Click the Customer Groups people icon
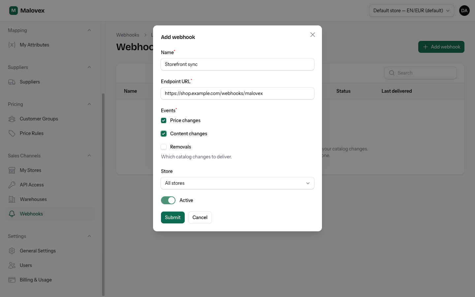 [12, 119]
